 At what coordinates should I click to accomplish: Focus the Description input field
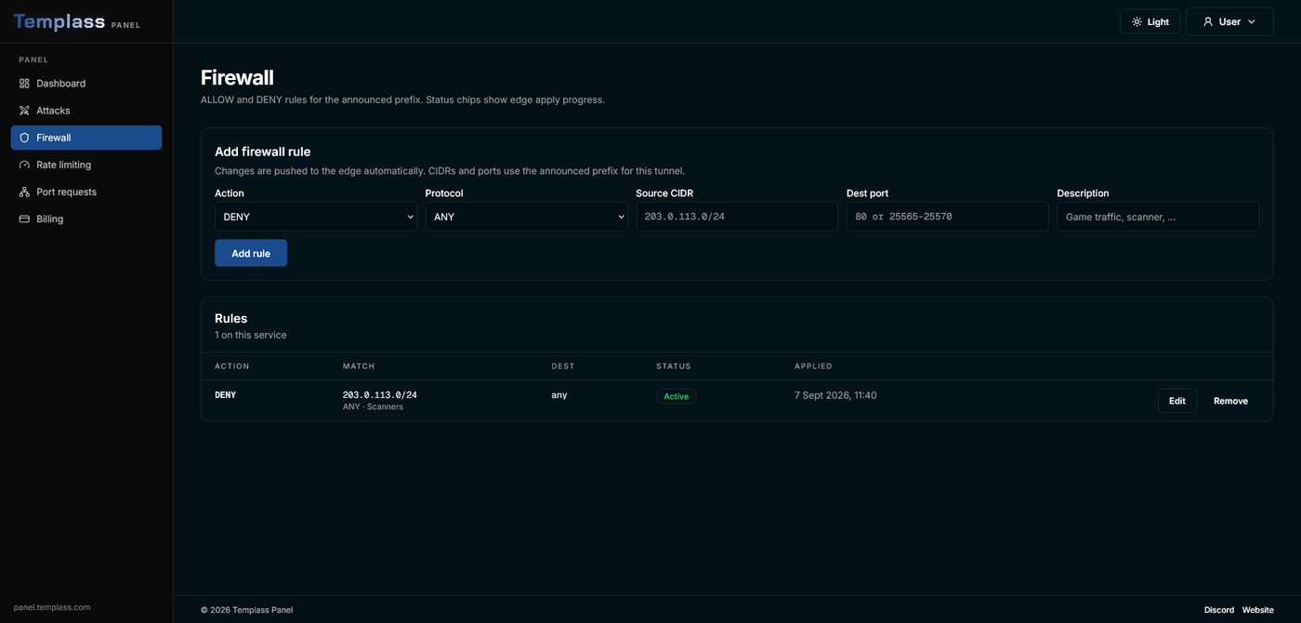pos(1158,217)
